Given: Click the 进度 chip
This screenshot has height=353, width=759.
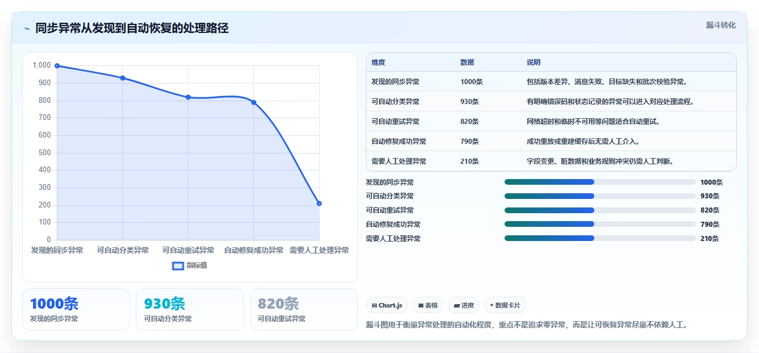Looking at the screenshot, I should [464, 305].
